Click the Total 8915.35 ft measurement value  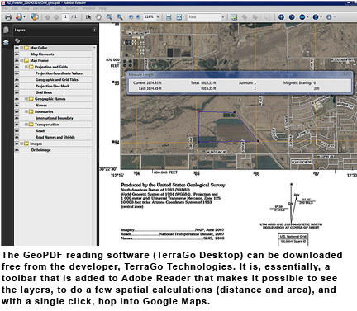[x=209, y=82]
